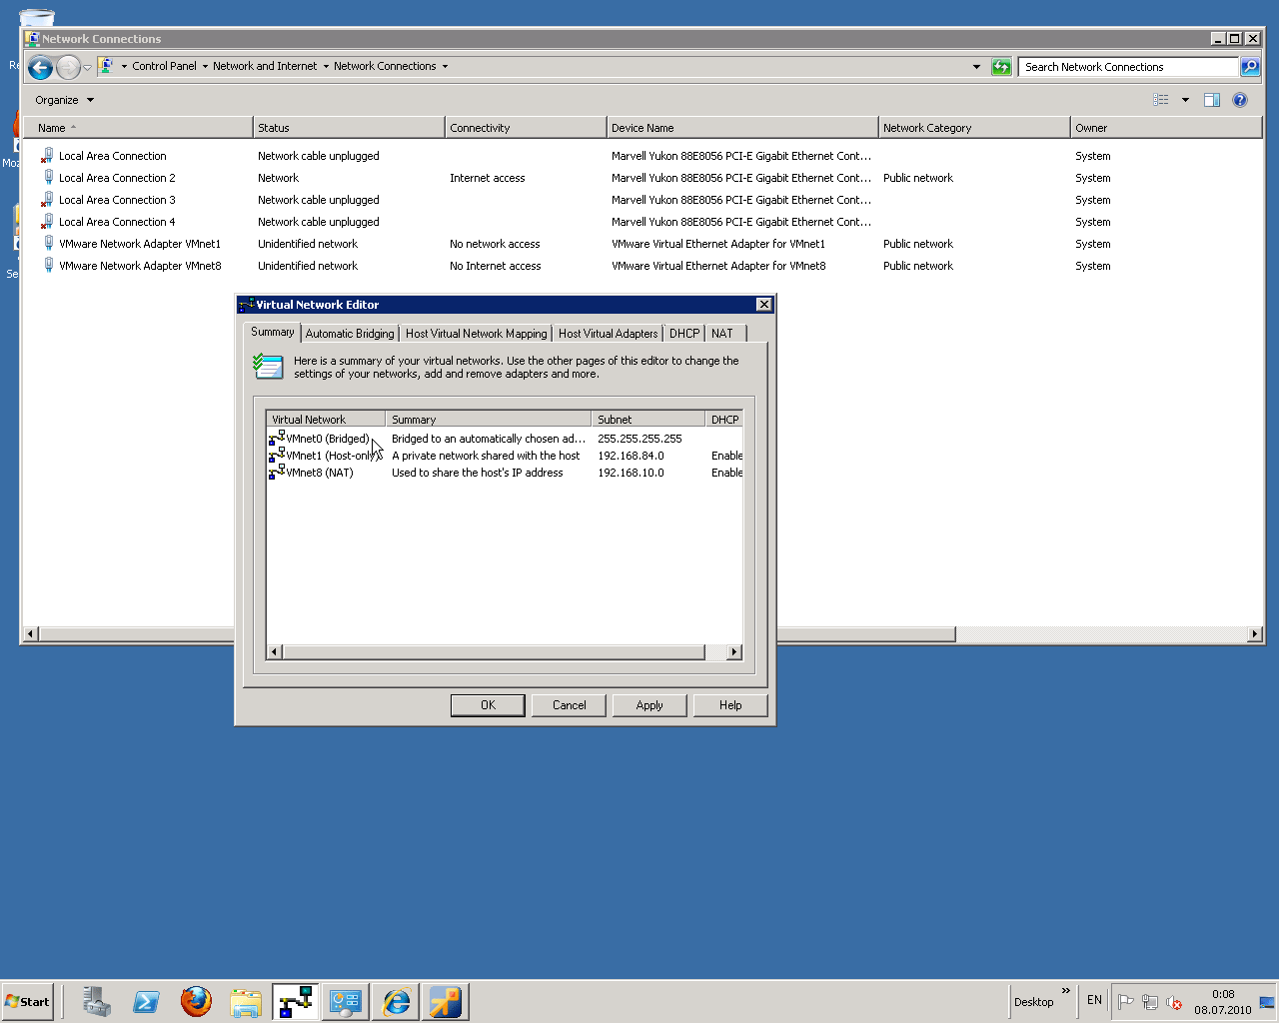Click the EN language indicator
Viewport: 1279px width, 1023px height.
[1094, 1000]
